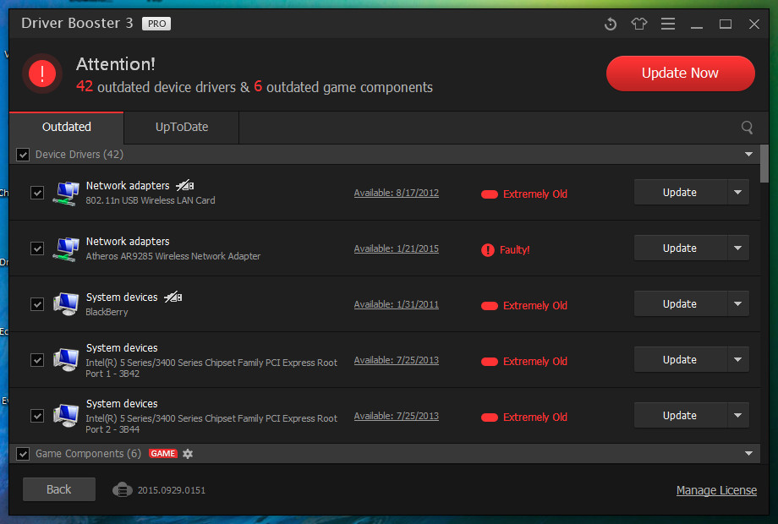Click unplugged device icon beside BlackBerry System devices

point(173,297)
